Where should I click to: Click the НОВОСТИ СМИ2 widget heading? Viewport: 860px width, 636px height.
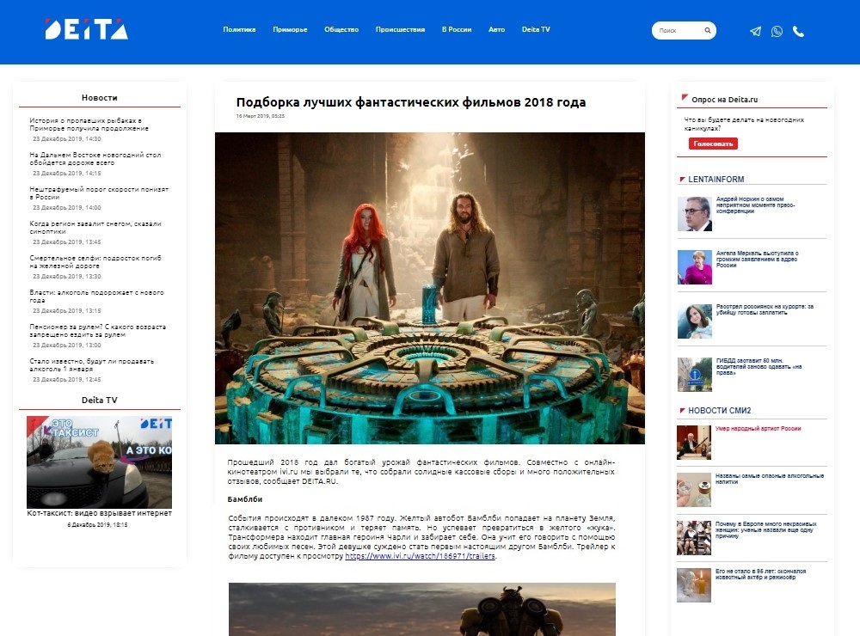[720, 411]
